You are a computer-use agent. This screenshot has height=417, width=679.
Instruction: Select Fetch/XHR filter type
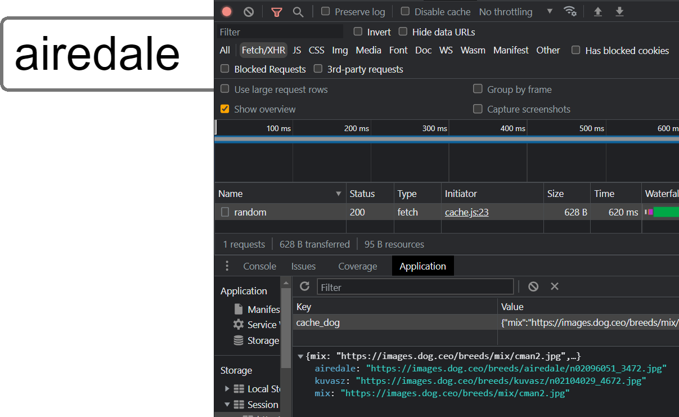[263, 50]
